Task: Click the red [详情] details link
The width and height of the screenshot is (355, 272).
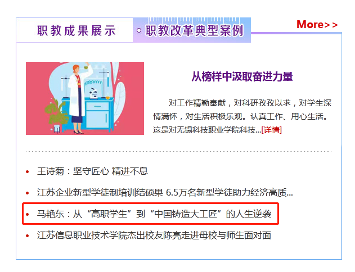Action: coord(272,130)
